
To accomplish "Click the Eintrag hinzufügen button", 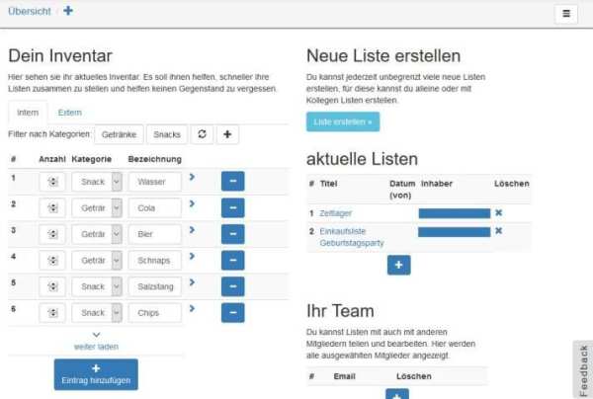I will tap(96, 374).
